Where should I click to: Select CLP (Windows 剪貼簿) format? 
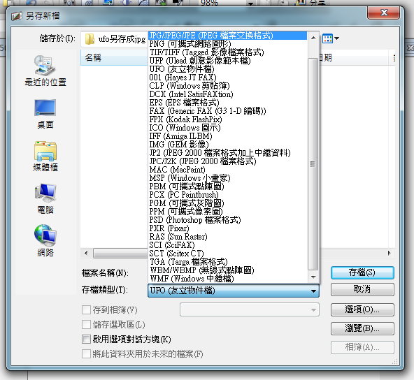pyautogui.click(x=227, y=86)
